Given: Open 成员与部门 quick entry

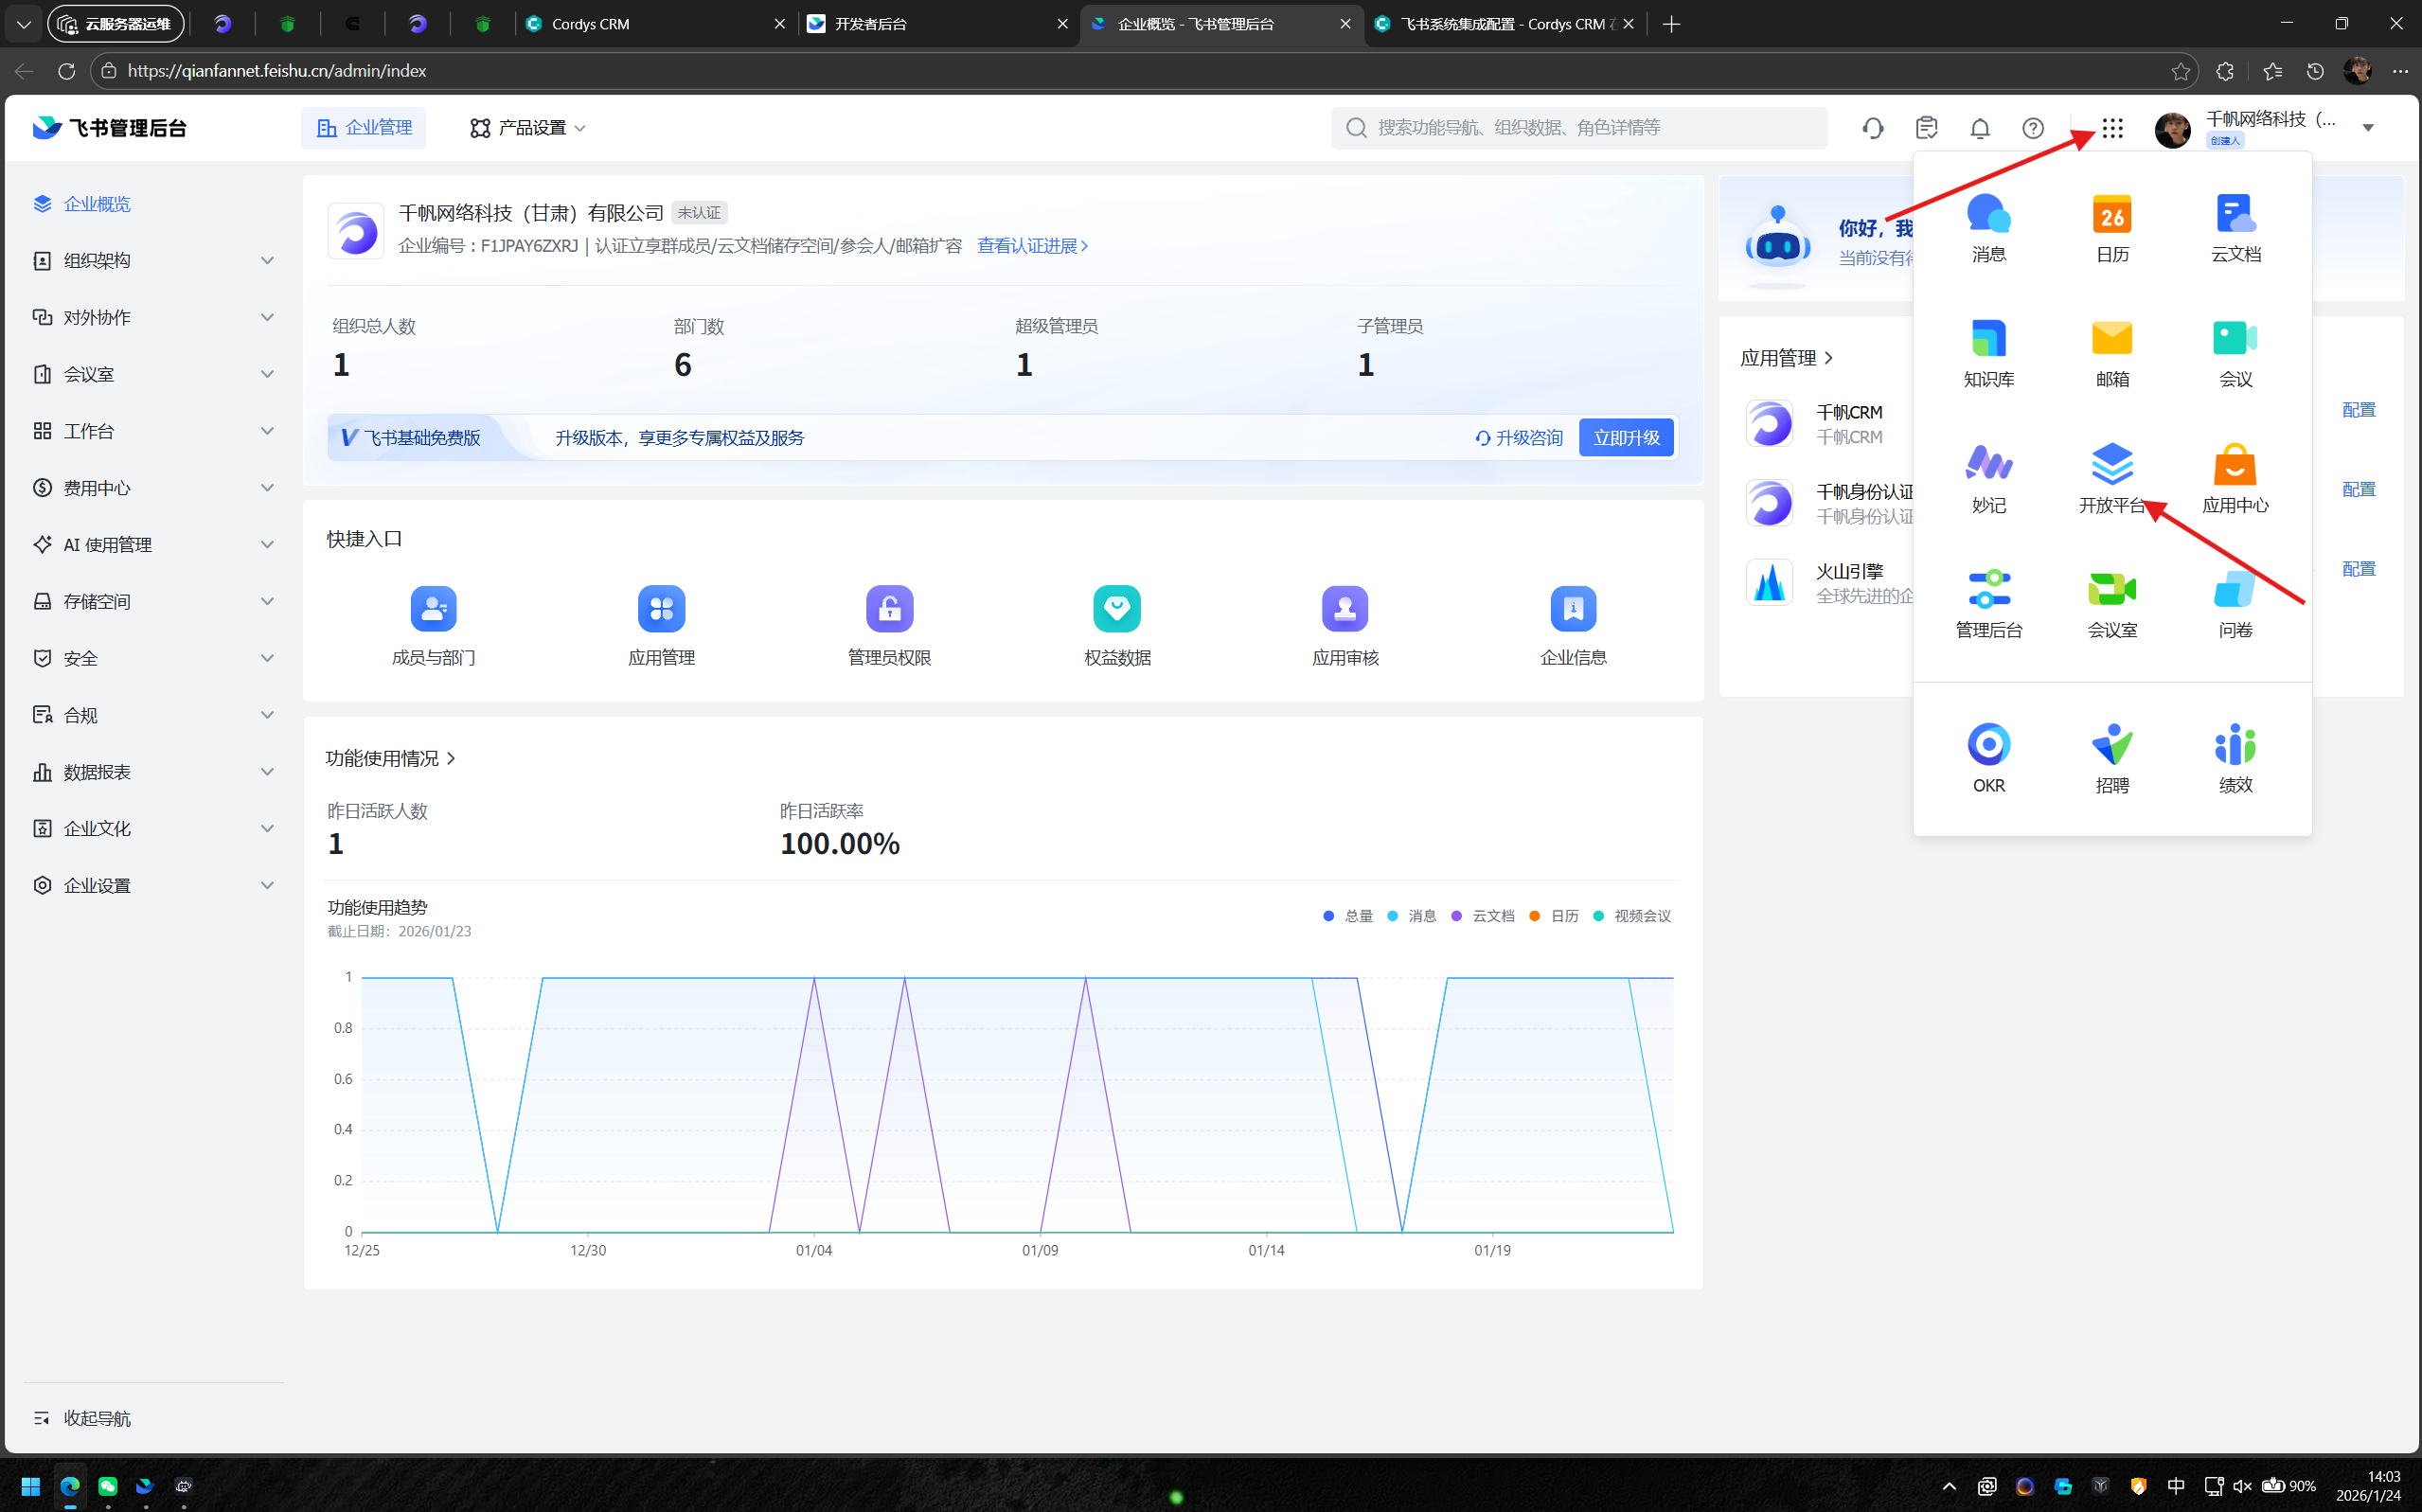Looking at the screenshot, I should [433, 609].
